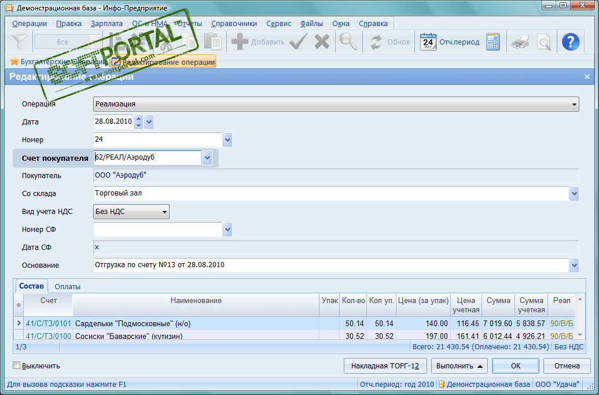The image size is (599, 395).
Task: Click the paste clipboard toolbar icon
Action: (x=212, y=42)
